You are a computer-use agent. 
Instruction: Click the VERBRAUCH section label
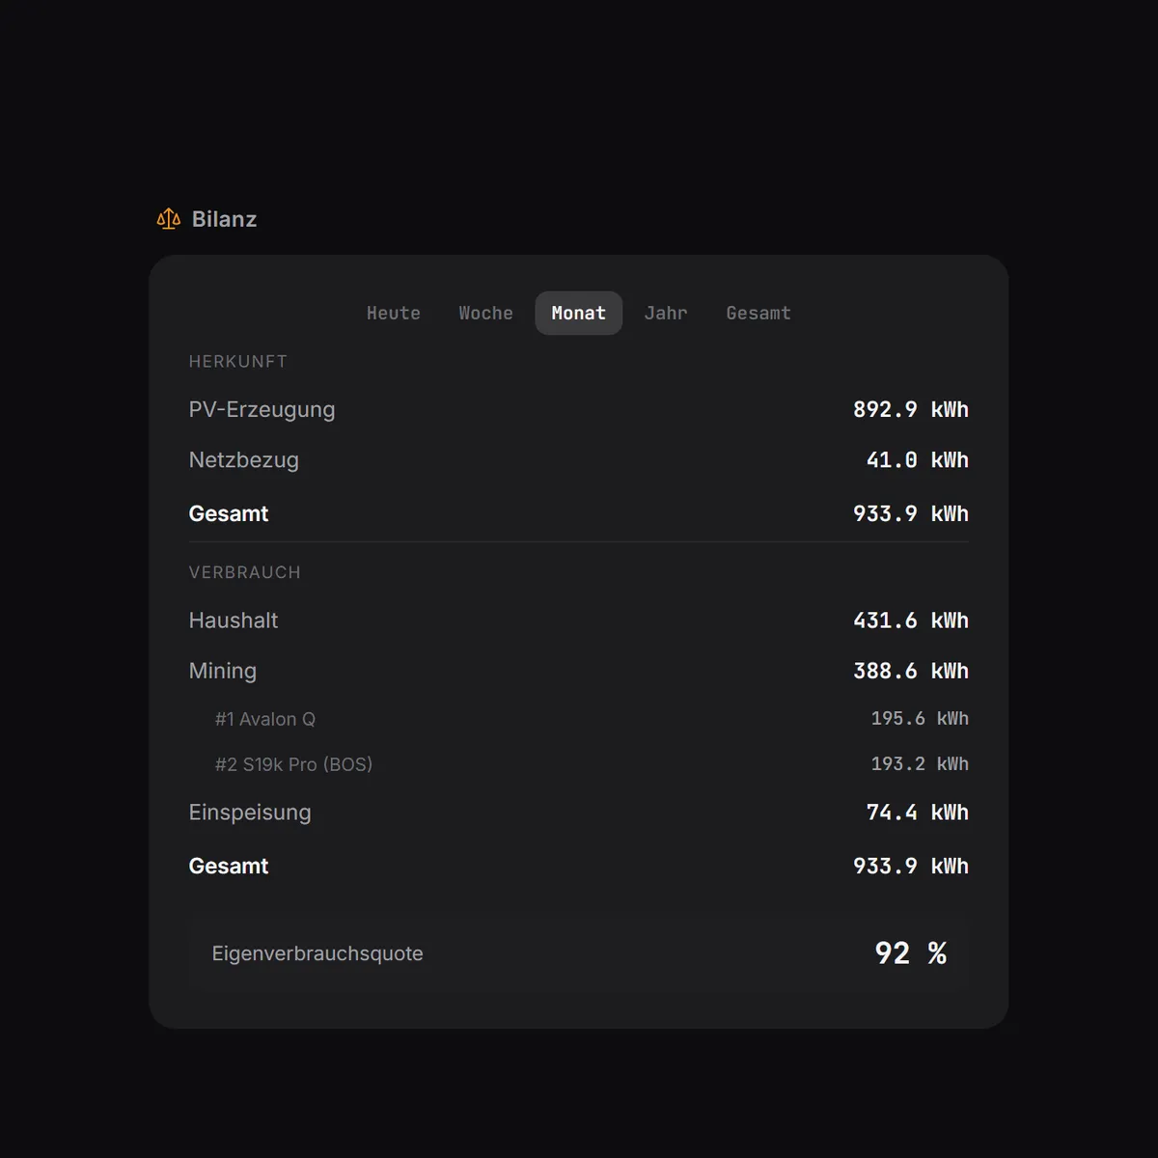(x=245, y=572)
